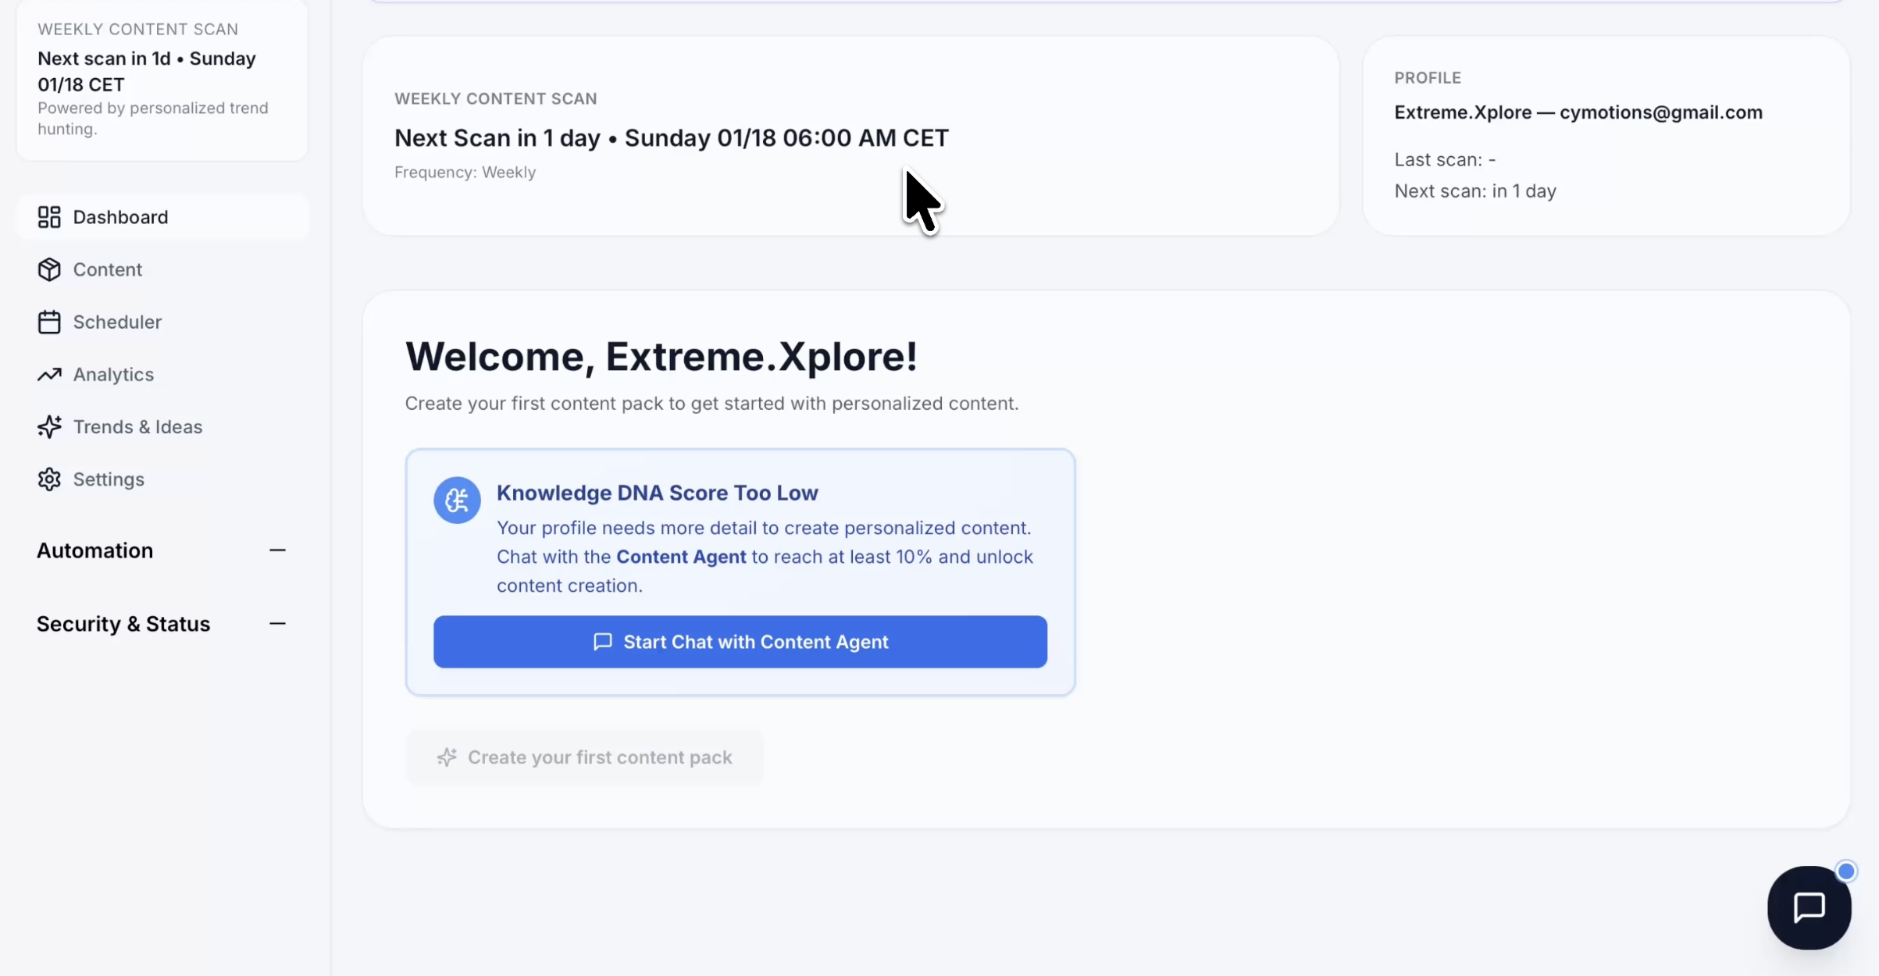
Task: Open the floating chat bubble widget
Action: pos(1809,907)
